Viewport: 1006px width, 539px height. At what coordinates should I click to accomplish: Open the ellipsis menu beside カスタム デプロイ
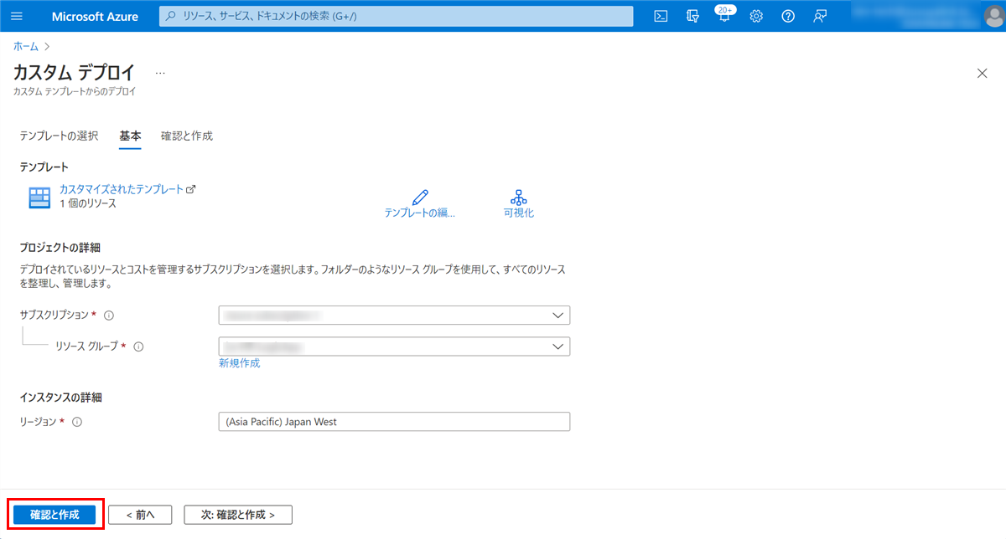(160, 73)
